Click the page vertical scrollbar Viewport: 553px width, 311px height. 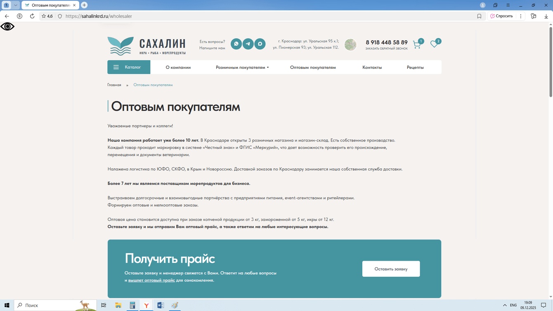pos(551,62)
